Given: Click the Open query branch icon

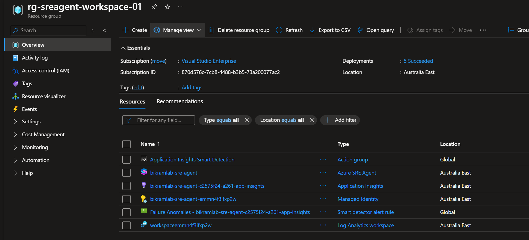Looking at the screenshot, I should (360, 30).
